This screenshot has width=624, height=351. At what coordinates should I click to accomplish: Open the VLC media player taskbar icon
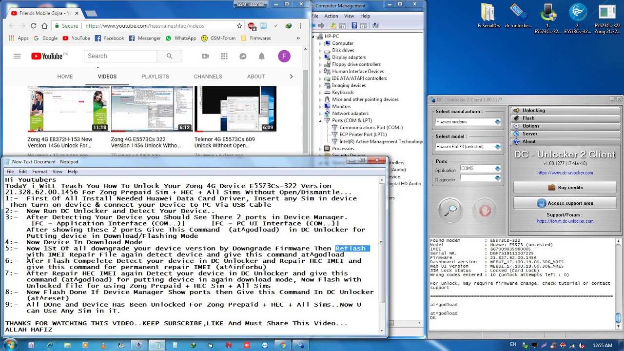pyautogui.click(x=103, y=345)
